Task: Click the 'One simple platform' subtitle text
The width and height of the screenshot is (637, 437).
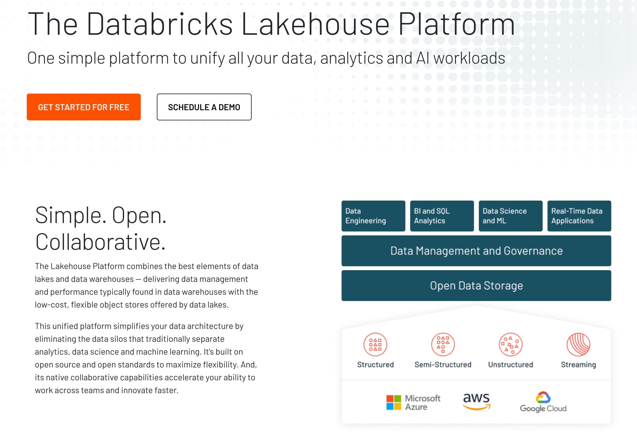Action: [x=266, y=58]
